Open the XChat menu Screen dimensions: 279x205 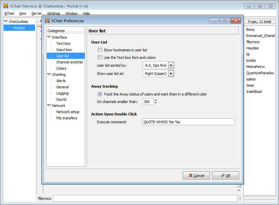9,13
